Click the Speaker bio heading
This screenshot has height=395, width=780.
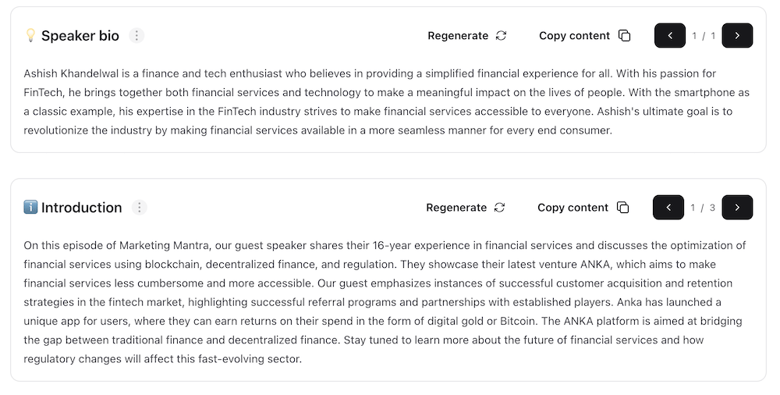pyautogui.click(x=80, y=36)
